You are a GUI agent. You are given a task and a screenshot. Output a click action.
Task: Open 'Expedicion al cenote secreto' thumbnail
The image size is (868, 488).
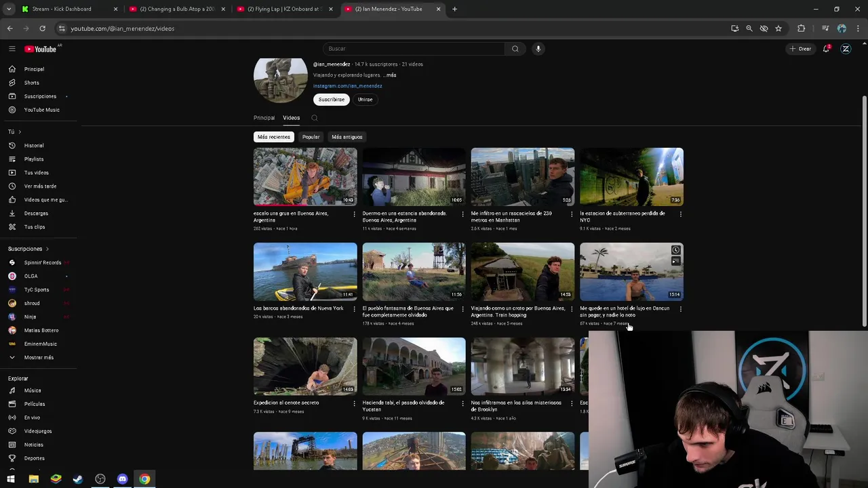305,366
